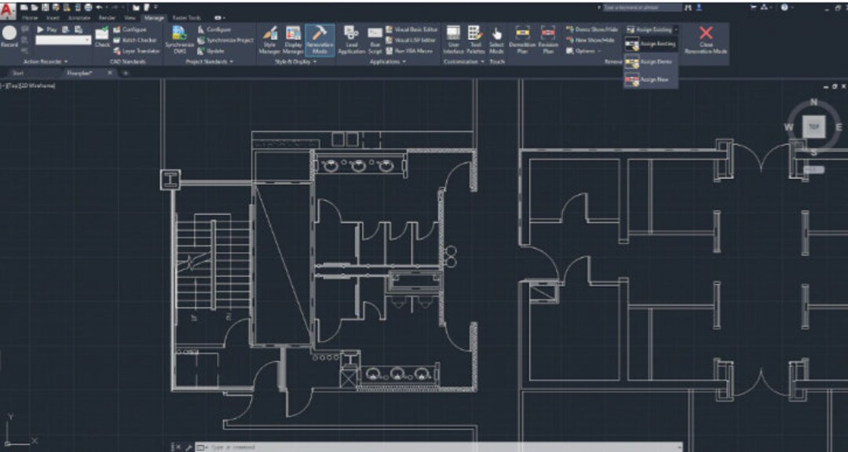The image size is (848, 452).
Task: Launch the Batch Checker
Action: [x=139, y=41]
